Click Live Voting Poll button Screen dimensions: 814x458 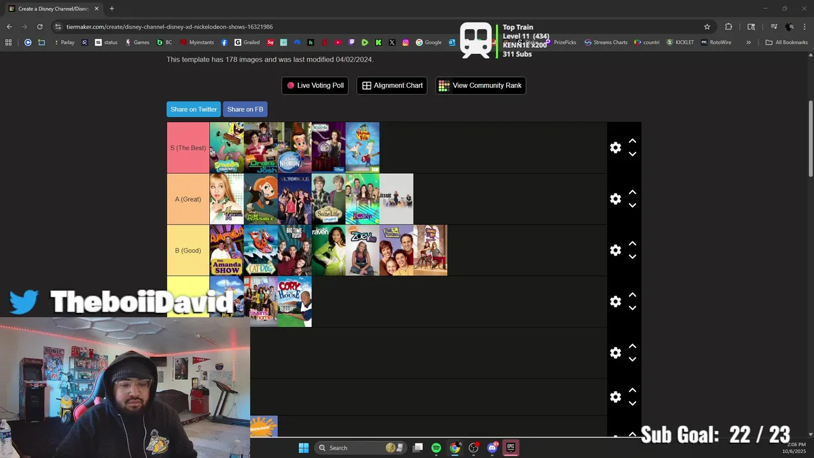point(315,85)
